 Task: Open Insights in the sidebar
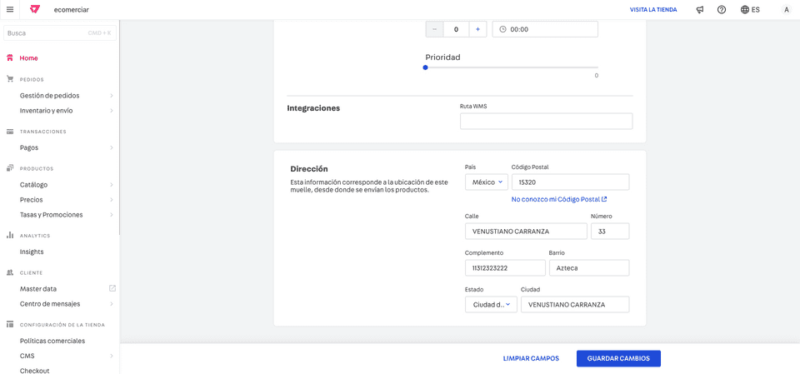click(32, 252)
